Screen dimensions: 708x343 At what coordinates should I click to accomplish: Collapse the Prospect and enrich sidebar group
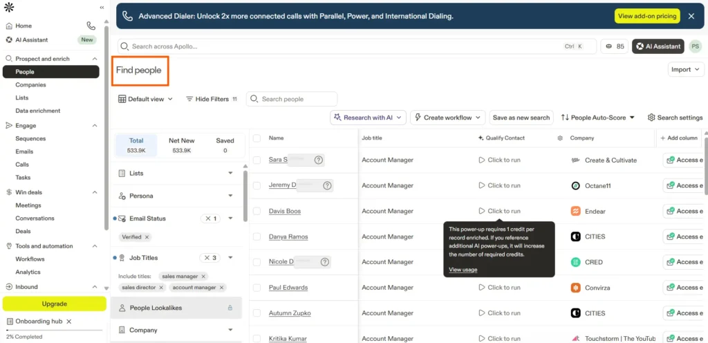[x=95, y=59]
